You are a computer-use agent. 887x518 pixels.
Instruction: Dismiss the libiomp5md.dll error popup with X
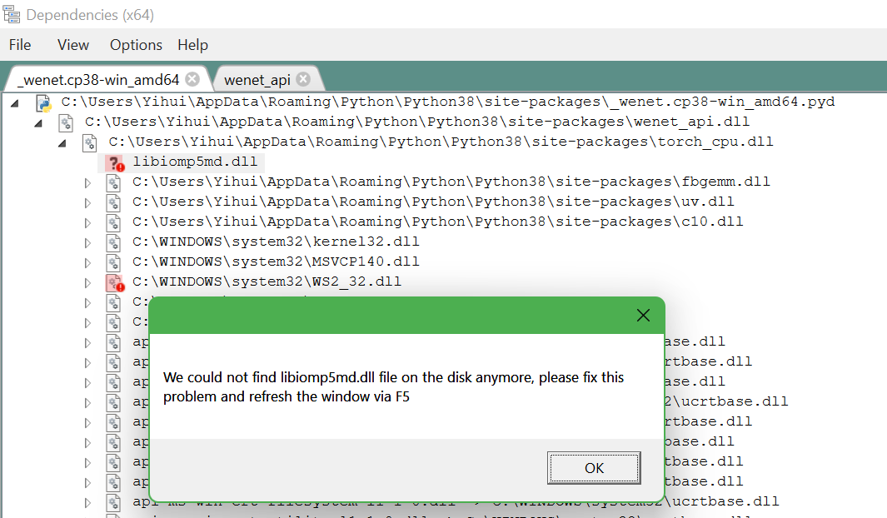pos(642,315)
